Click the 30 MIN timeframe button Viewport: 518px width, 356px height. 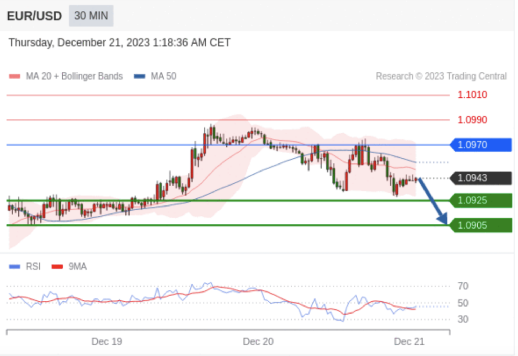pyautogui.click(x=91, y=16)
